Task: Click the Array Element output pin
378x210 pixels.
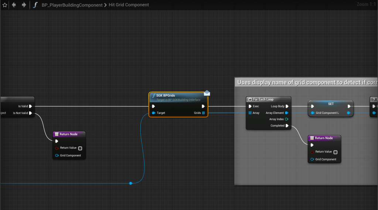Action: (x=286, y=113)
